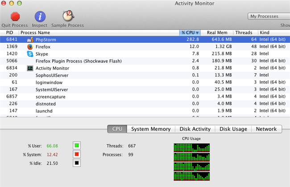The image size is (290, 187).
Task: Click the red % System color swatch
Action: (x=77, y=154)
